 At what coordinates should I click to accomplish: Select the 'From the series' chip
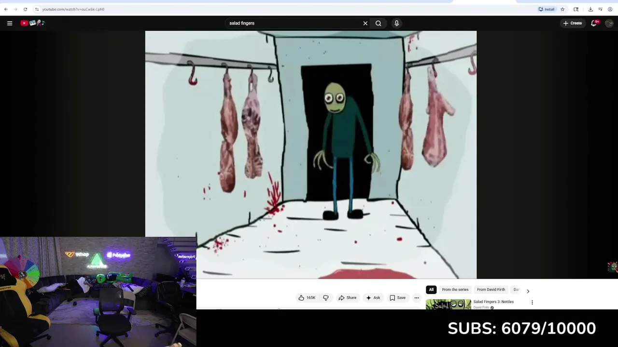[455, 290]
